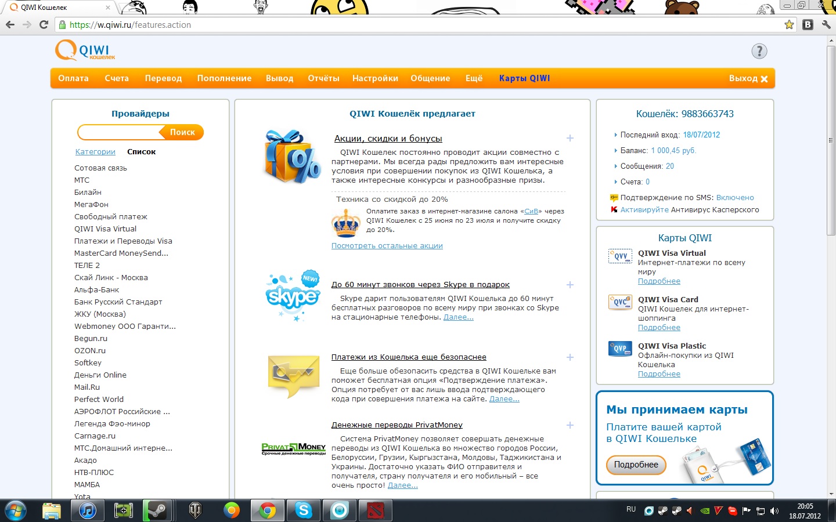The height and width of the screenshot is (522, 836).
Task: Open Skype from the taskbar
Action: [x=304, y=510]
